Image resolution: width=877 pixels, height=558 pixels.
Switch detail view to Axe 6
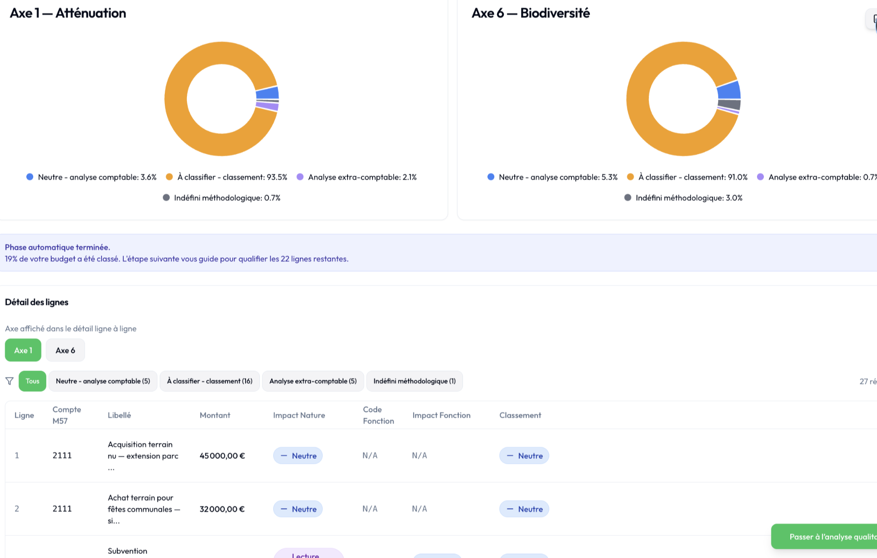point(65,350)
